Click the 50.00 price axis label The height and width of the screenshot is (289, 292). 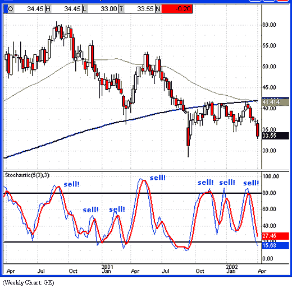point(269,67)
